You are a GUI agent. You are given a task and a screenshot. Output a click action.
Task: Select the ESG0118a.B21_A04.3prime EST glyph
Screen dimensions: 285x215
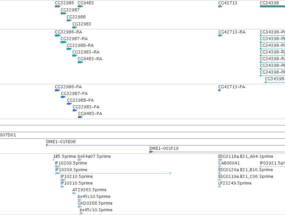pos(220,160)
